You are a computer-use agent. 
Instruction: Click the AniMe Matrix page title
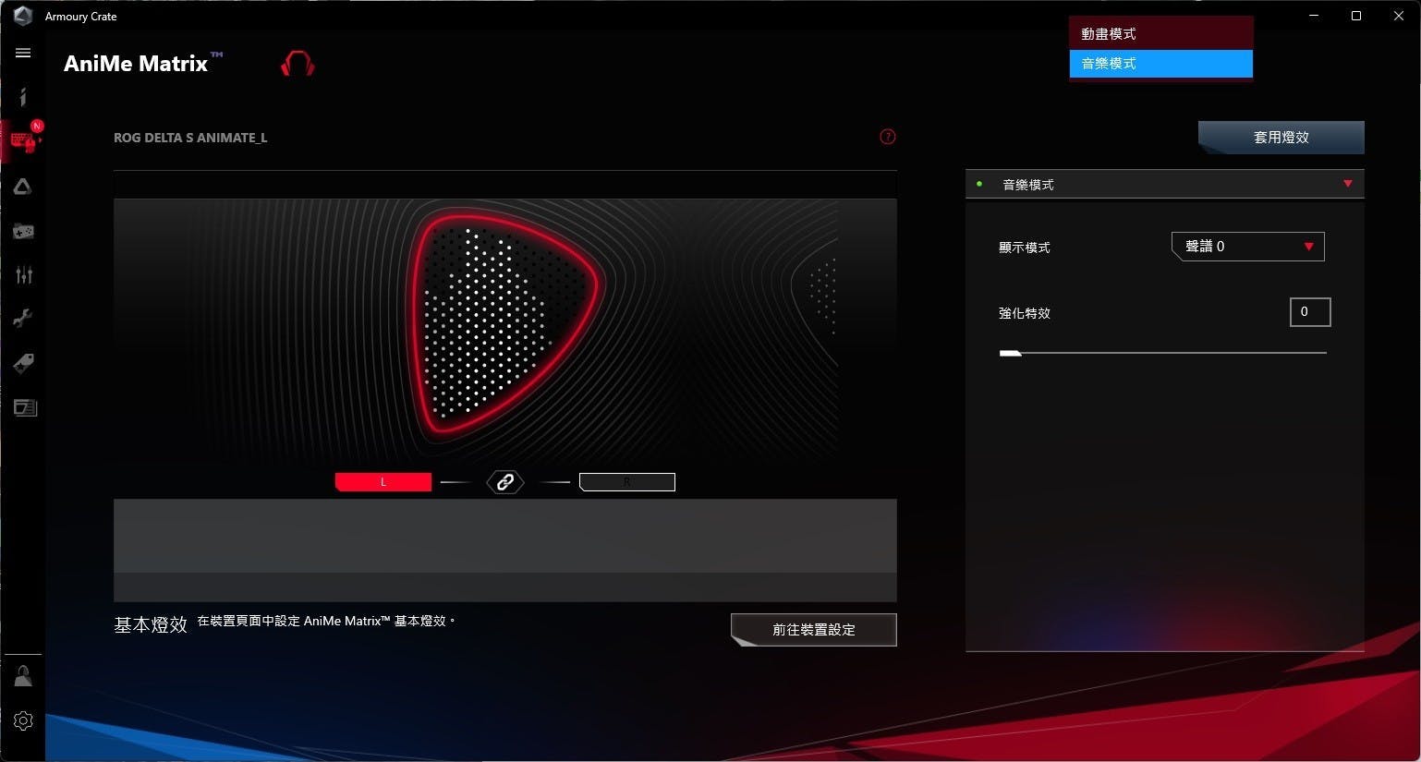(x=142, y=64)
